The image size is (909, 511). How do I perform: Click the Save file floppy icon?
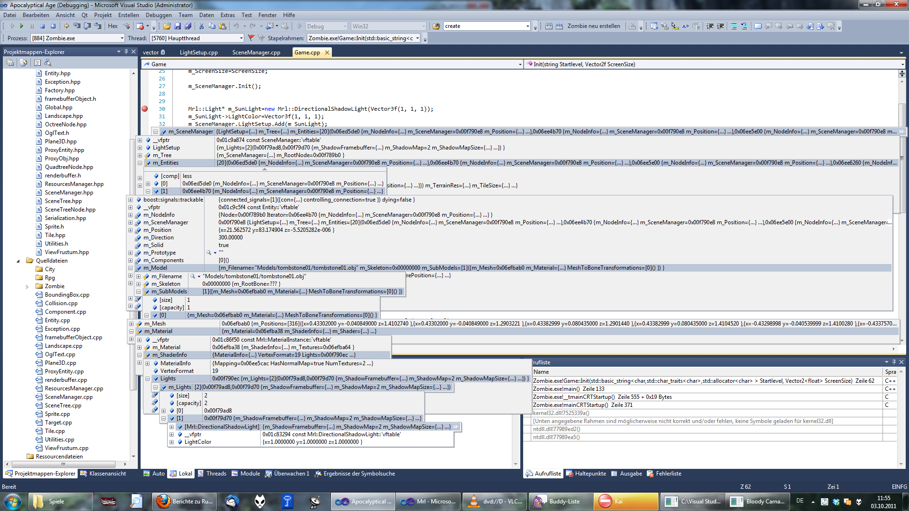178,26
